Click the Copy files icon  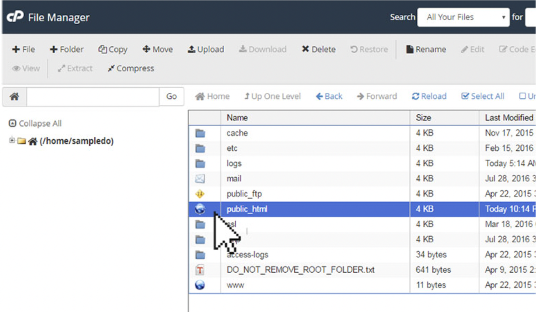click(102, 50)
